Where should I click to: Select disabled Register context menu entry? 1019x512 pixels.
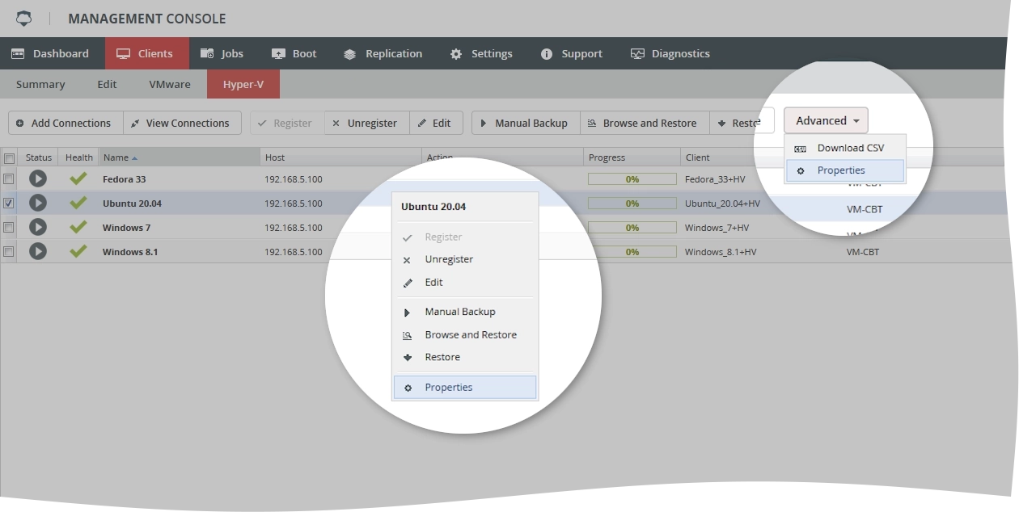click(x=465, y=237)
